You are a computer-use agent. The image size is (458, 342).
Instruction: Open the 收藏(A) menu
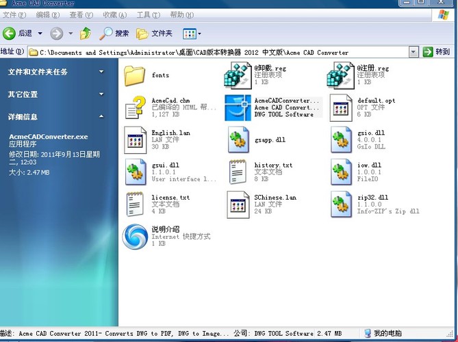(x=115, y=15)
